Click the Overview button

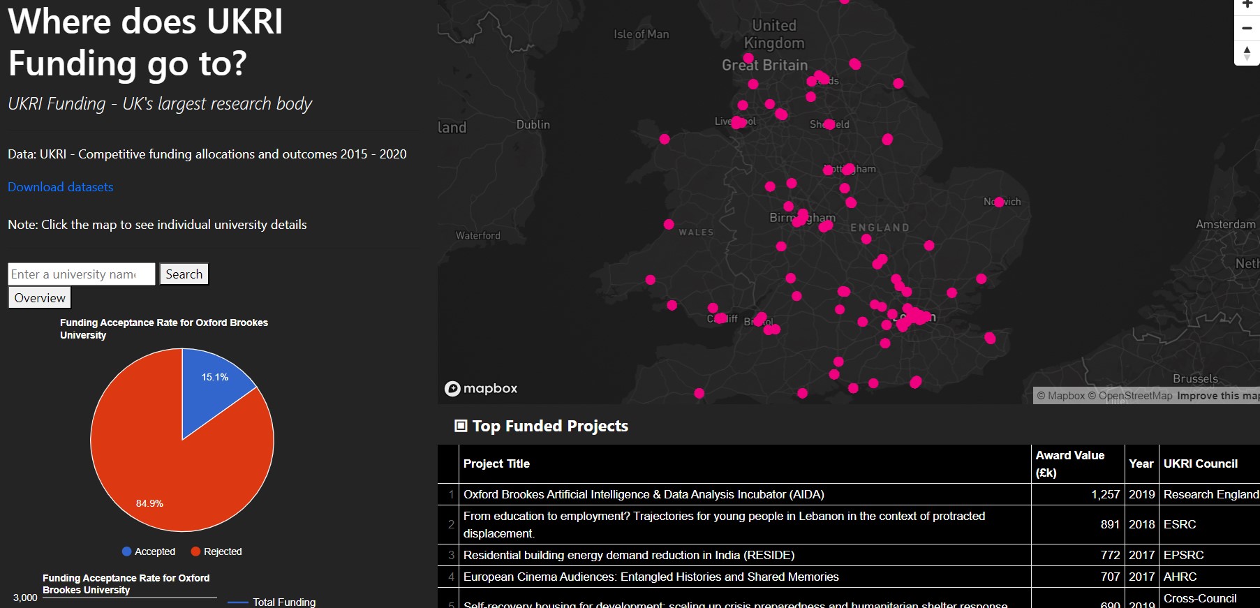pos(40,298)
